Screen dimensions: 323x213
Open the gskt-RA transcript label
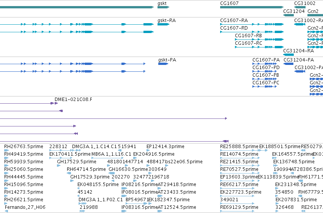[x=167, y=21]
